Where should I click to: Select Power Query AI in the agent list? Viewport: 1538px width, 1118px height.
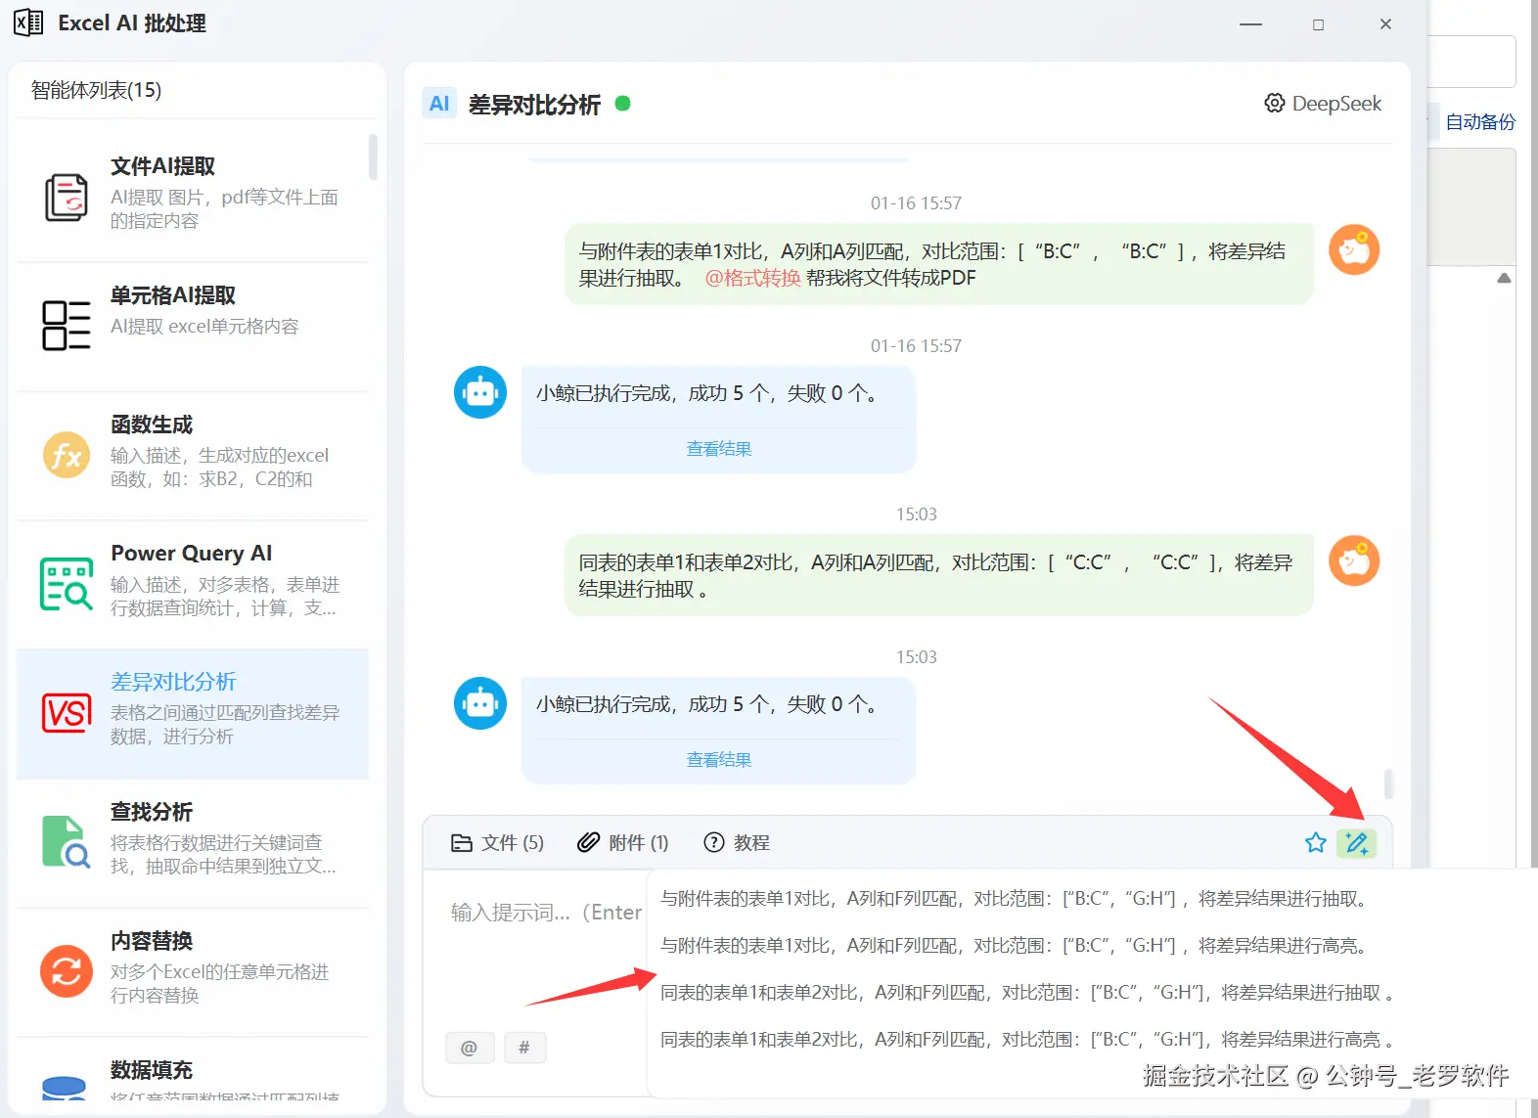pos(193,584)
